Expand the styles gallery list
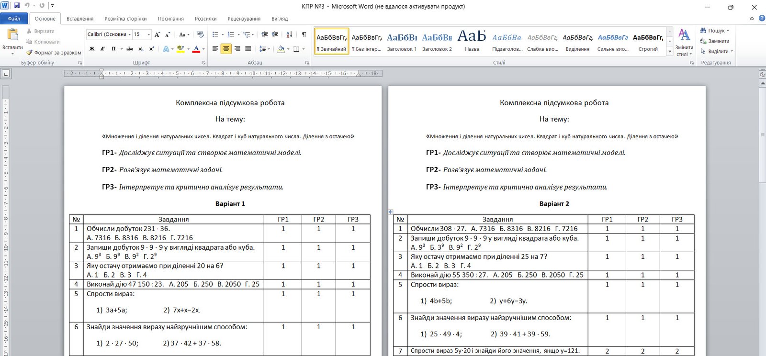Screen dimensions: 766x356 [670, 52]
